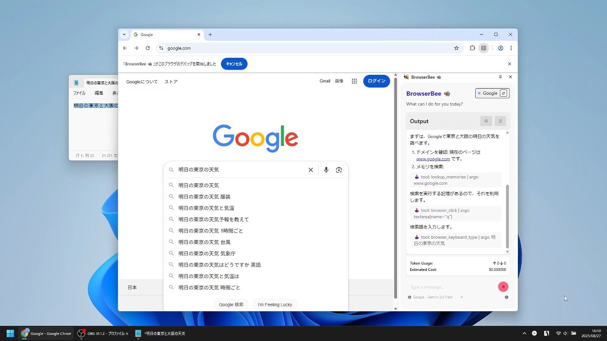Open the BrowserBee info icon
607x341 pixels.
pos(506,297)
